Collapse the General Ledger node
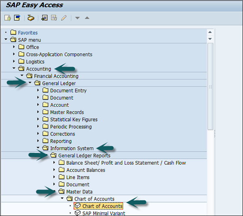 point(30,83)
